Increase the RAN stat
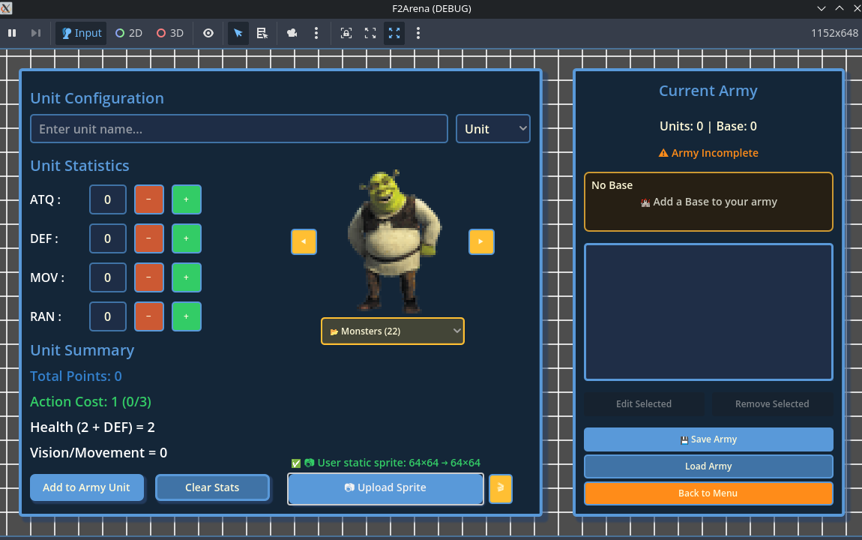 [187, 316]
